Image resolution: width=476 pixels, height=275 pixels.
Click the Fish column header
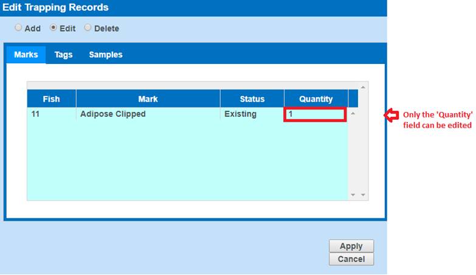[x=52, y=99]
